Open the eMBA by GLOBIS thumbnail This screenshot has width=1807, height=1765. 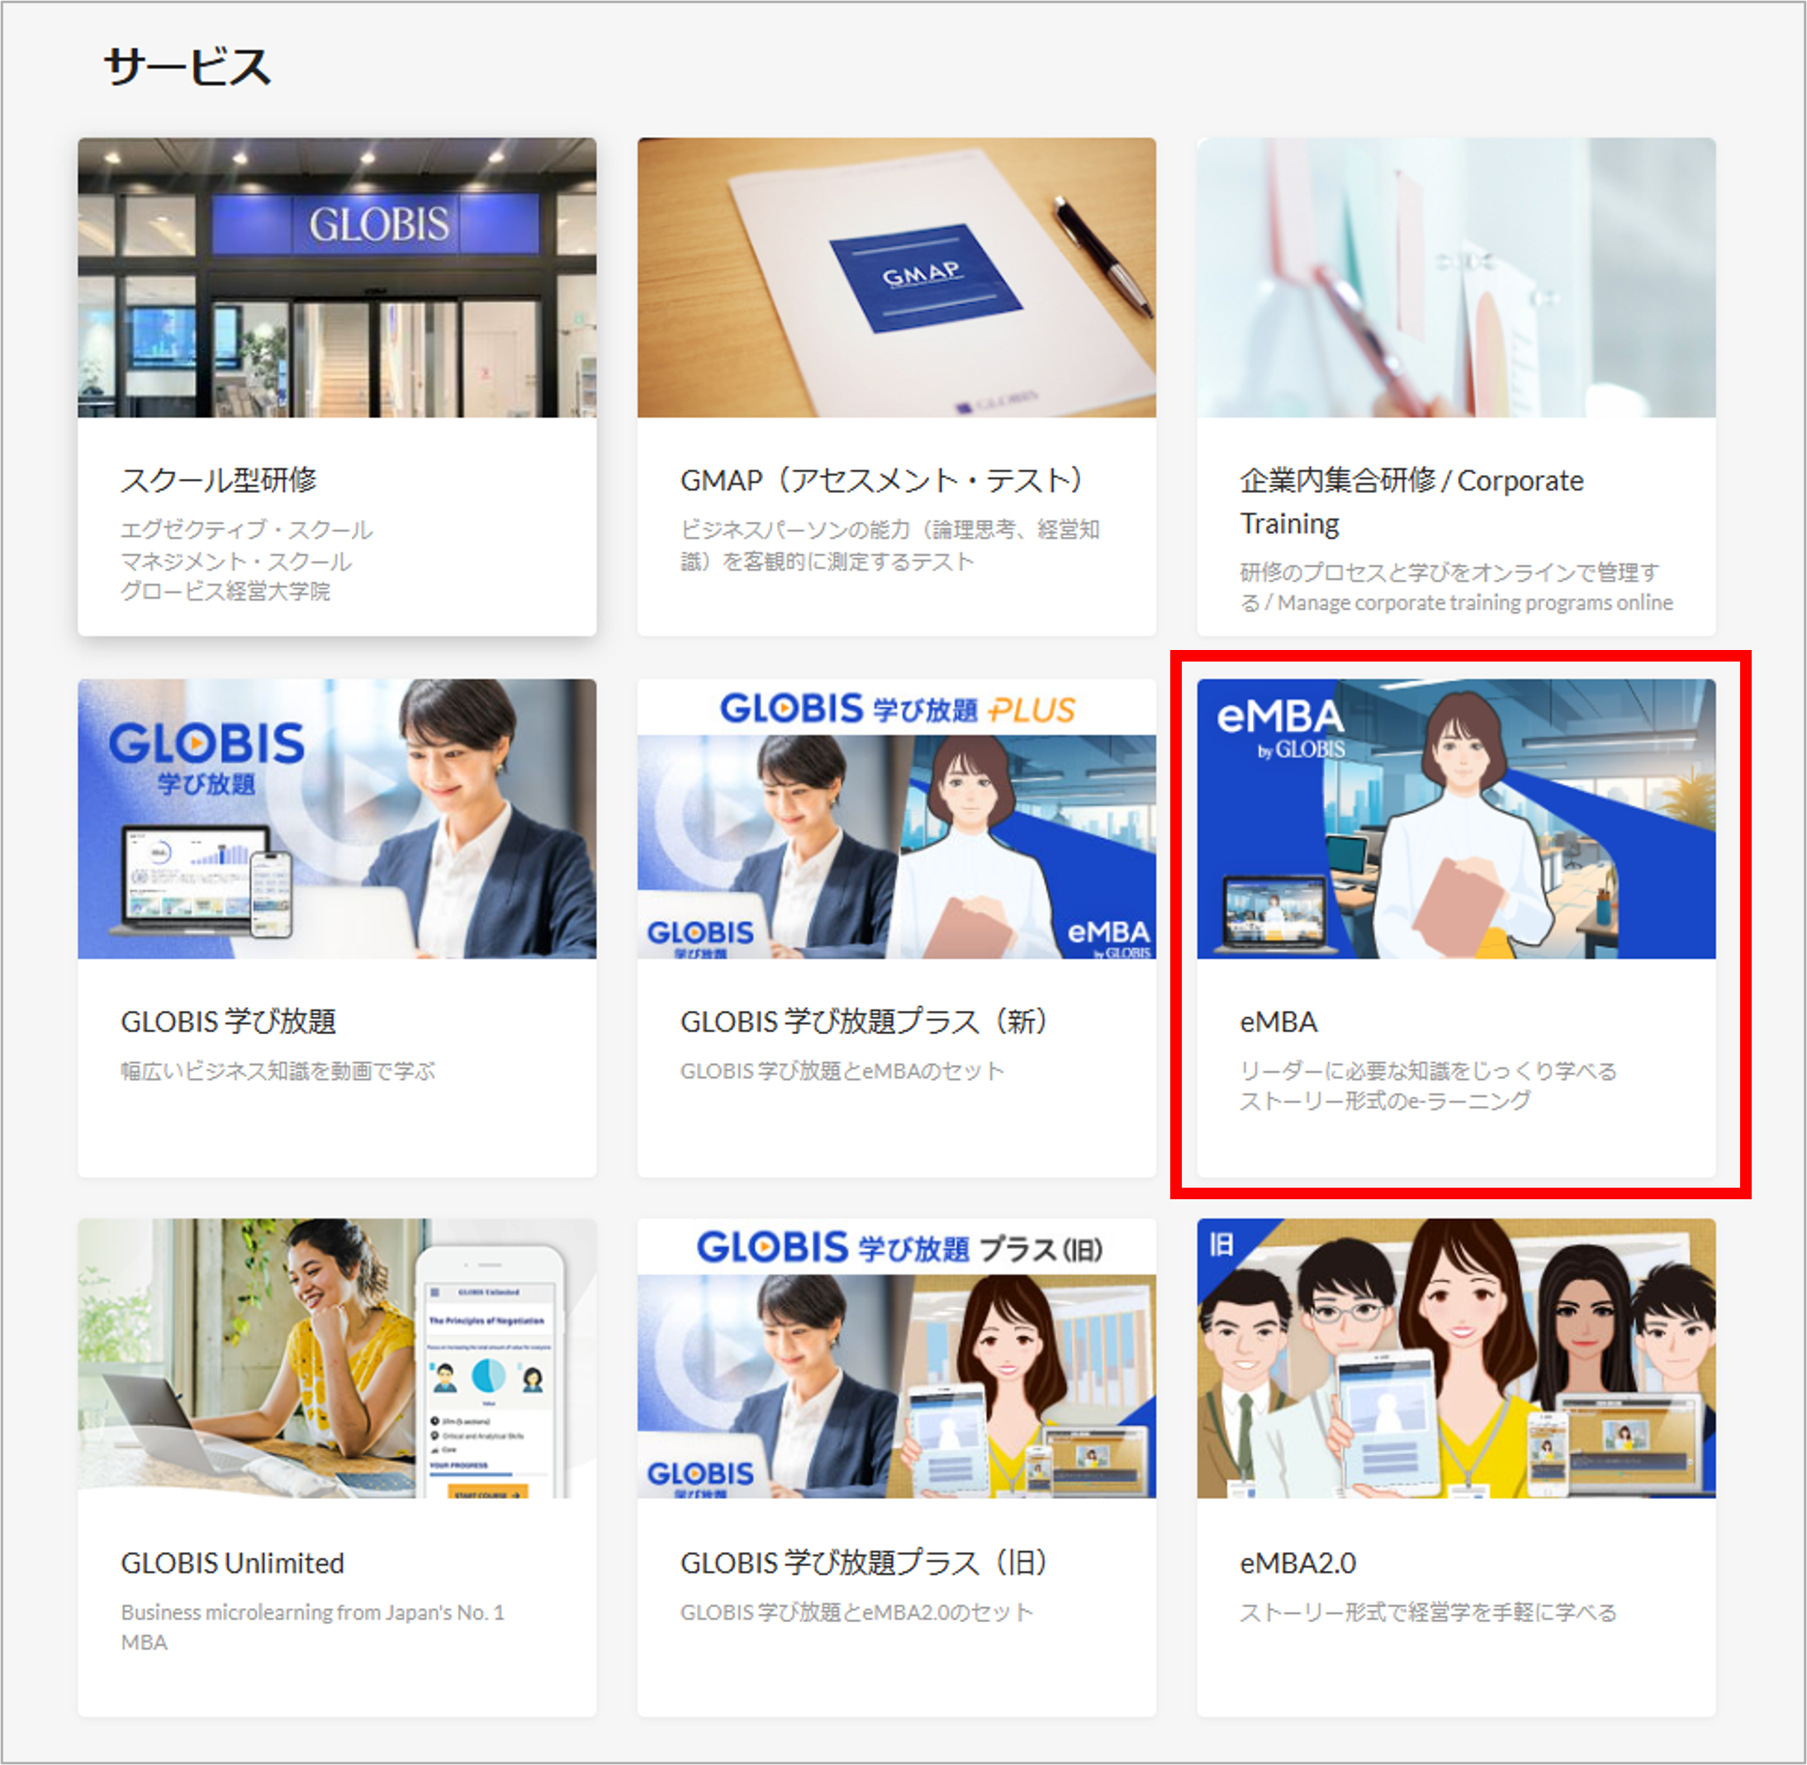click(1456, 818)
